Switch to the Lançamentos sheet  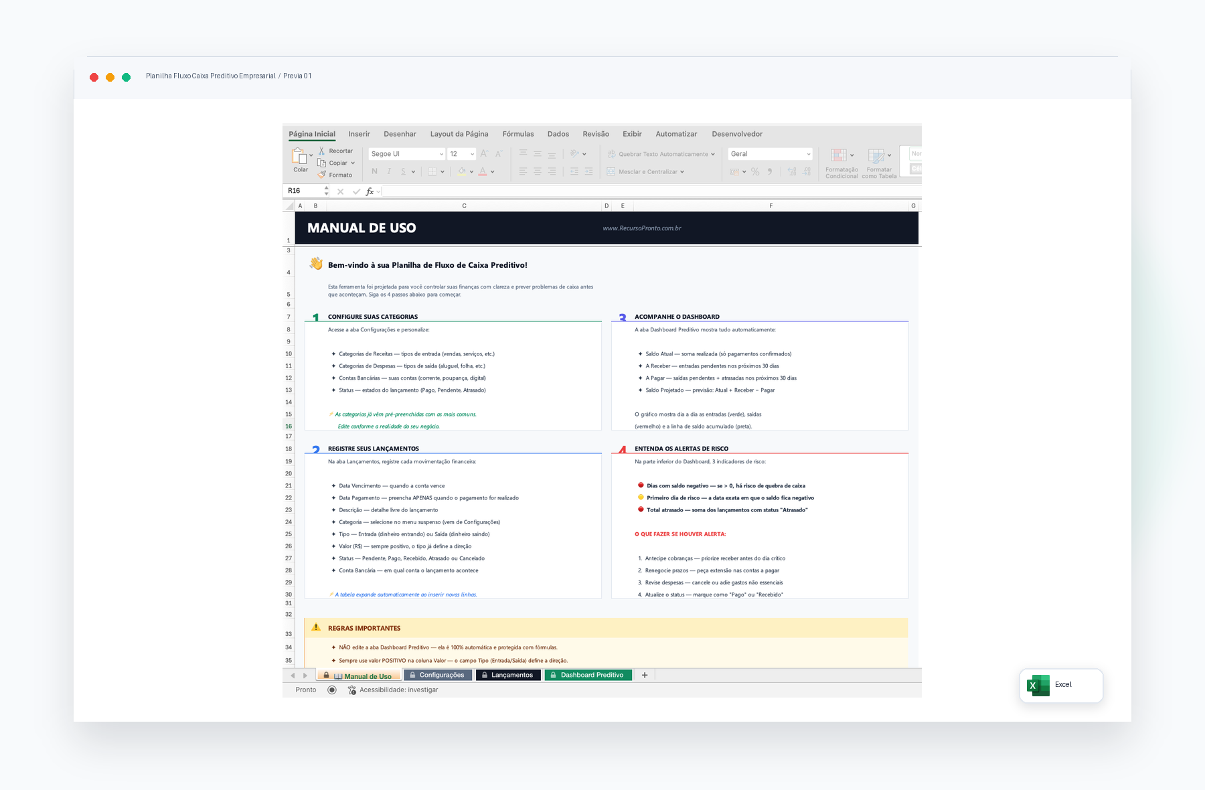(508, 675)
